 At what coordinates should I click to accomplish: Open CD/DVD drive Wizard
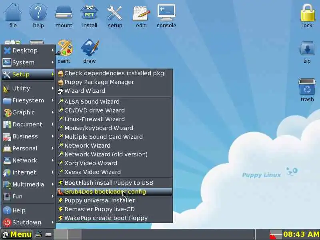pyautogui.click(x=114, y=110)
